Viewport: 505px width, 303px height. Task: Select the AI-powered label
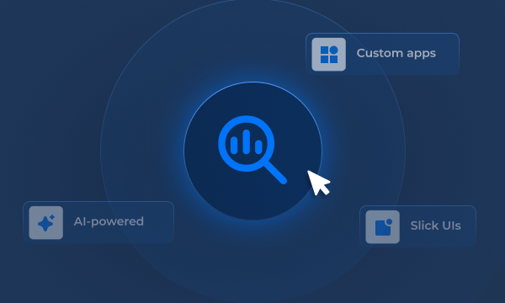[x=109, y=221]
